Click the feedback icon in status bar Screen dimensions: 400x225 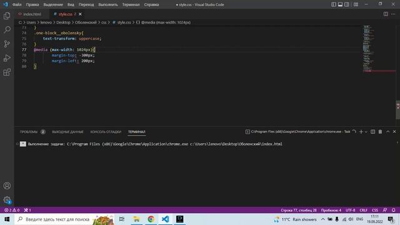385,210
